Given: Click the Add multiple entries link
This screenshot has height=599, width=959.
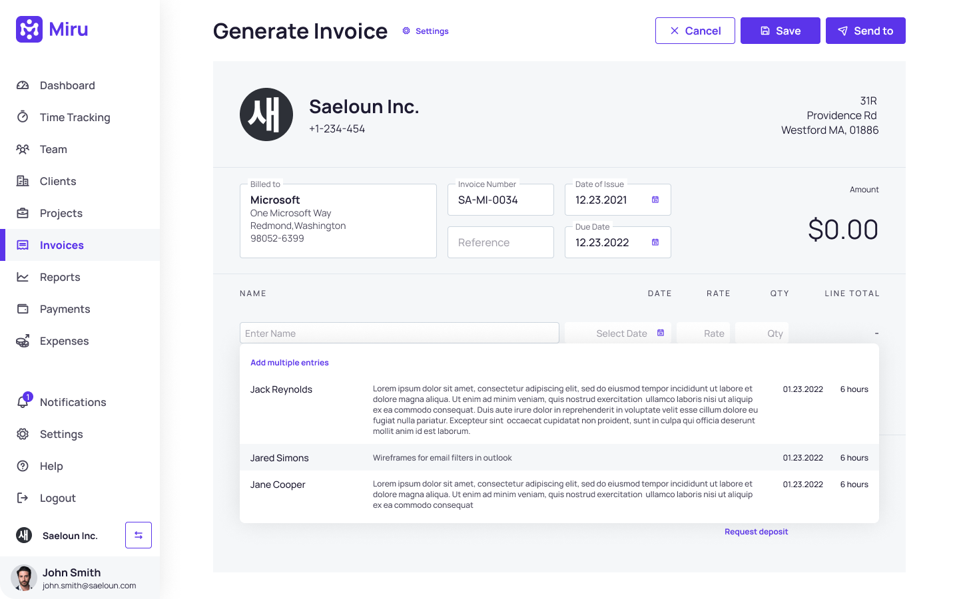Looking at the screenshot, I should (290, 363).
